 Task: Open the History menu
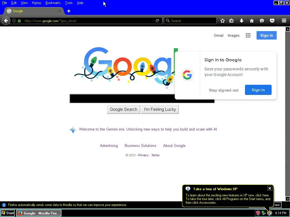point(37,3)
